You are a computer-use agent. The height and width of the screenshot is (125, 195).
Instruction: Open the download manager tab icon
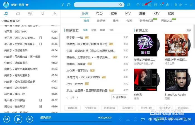pos(54,13)
